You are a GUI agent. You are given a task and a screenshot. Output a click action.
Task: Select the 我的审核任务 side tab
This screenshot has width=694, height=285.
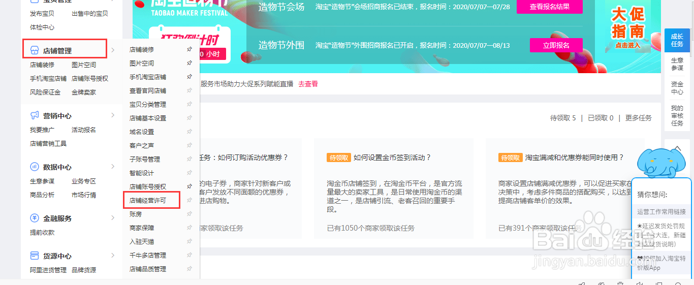(x=677, y=115)
